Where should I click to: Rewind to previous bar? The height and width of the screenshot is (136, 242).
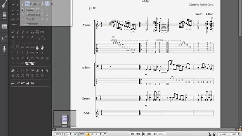[x=138, y=134]
